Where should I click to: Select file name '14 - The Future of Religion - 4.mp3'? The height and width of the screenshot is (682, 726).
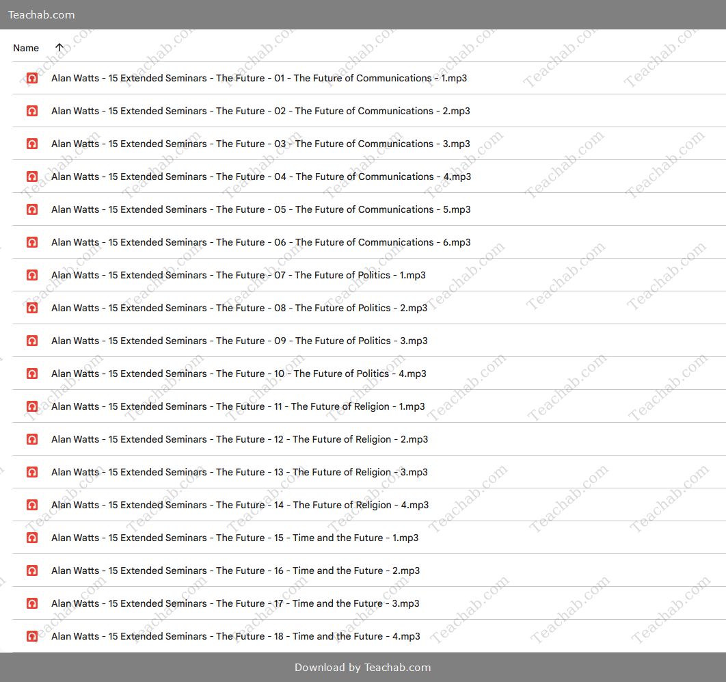[240, 505]
